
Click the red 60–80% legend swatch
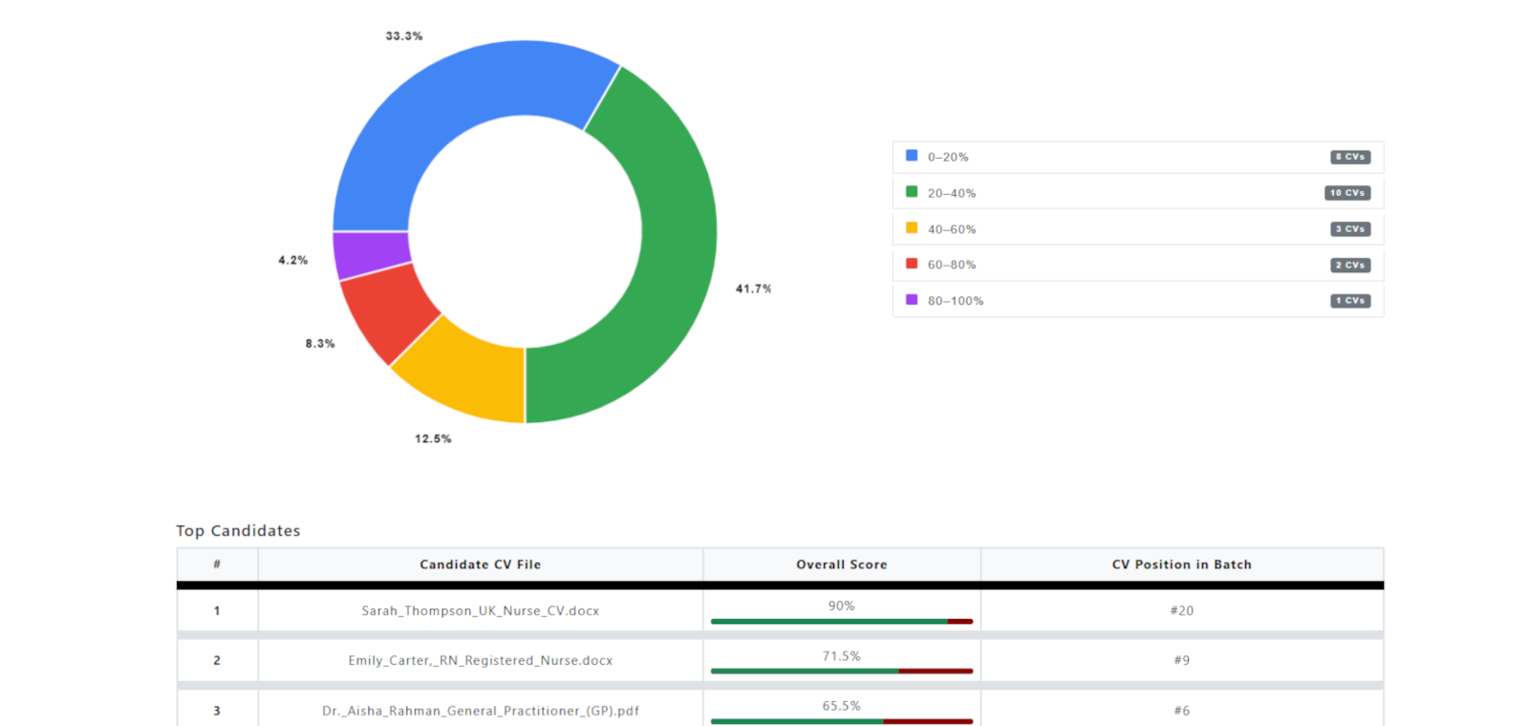tap(912, 264)
